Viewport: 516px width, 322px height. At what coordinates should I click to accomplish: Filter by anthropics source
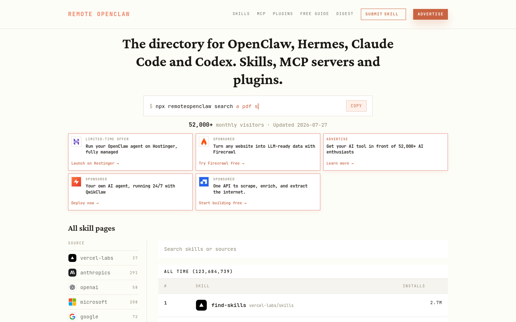pos(103,273)
